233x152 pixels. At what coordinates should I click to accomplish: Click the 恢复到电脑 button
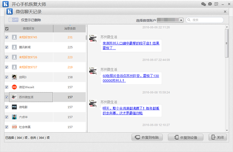point(147,137)
